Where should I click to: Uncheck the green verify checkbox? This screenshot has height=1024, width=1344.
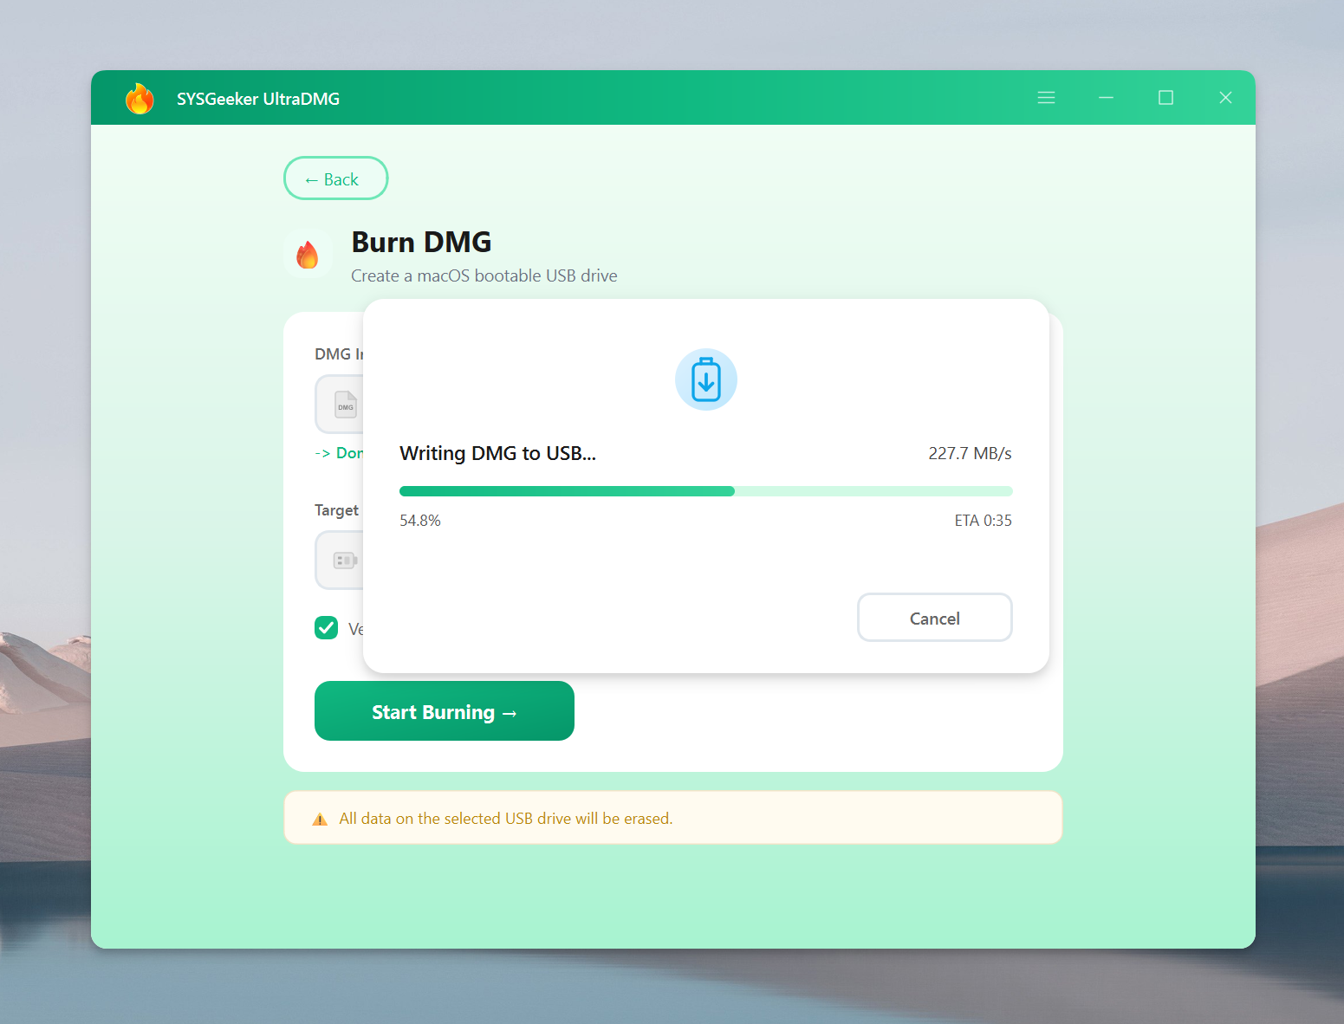(327, 627)
